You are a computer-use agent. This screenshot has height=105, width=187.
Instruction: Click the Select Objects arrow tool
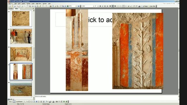tap(14, 101)
